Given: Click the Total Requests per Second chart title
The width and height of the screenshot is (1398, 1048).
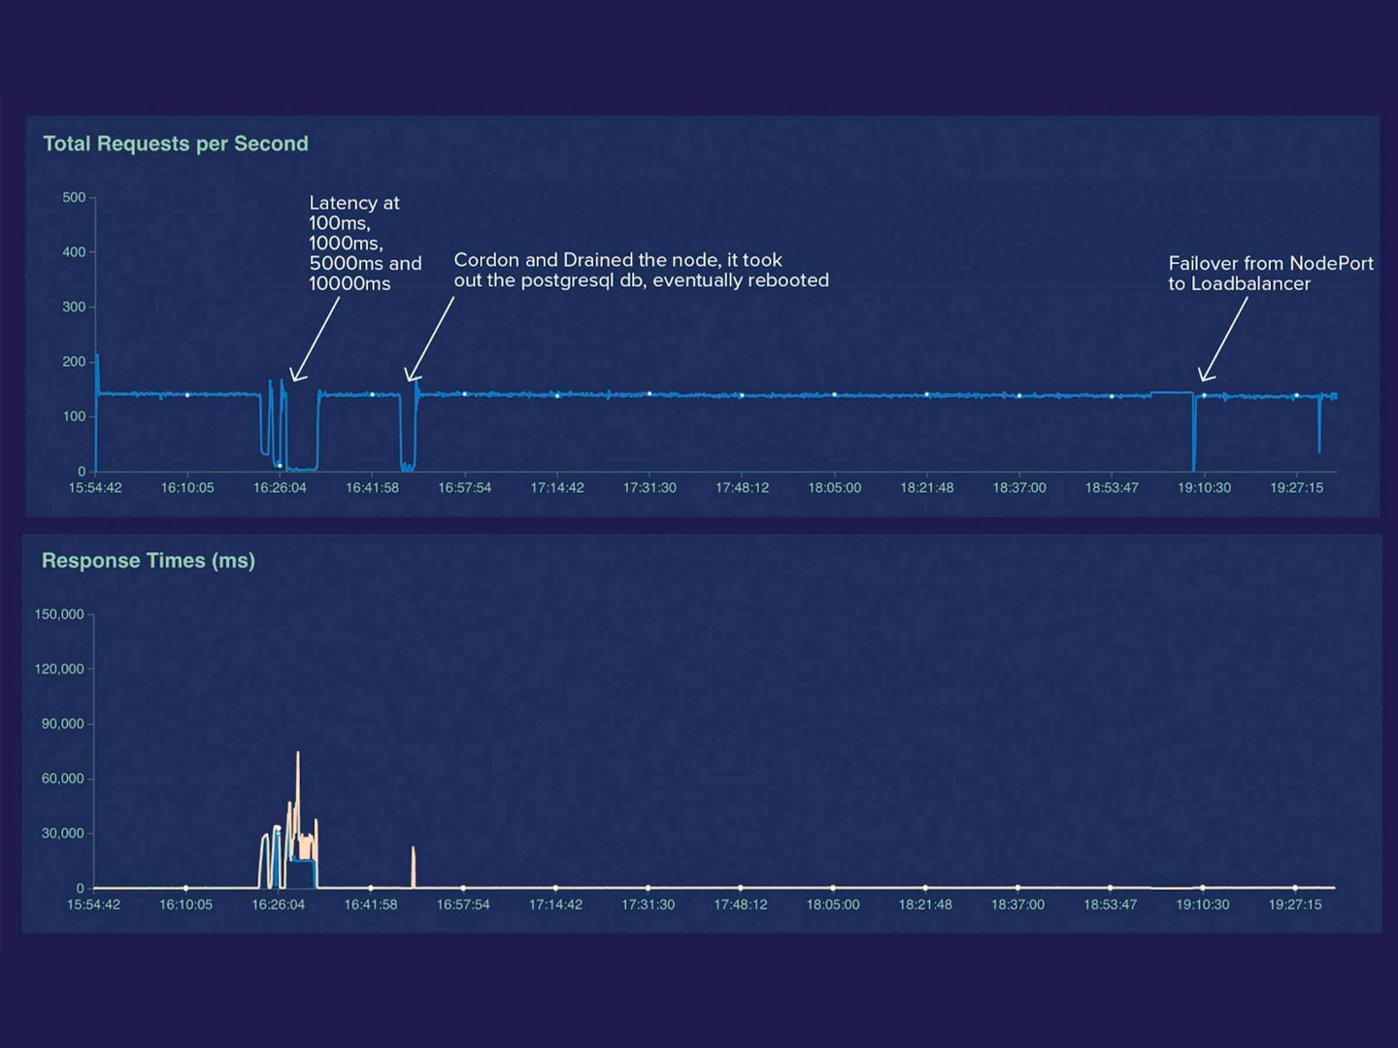Looking at the screenshot, I should pos(176,144).
